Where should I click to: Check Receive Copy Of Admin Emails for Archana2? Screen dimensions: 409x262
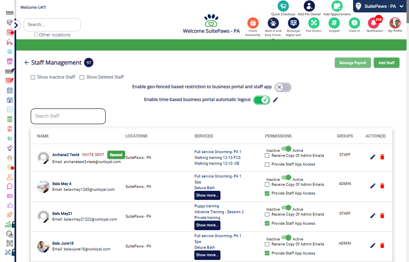(x=267, y=156)
